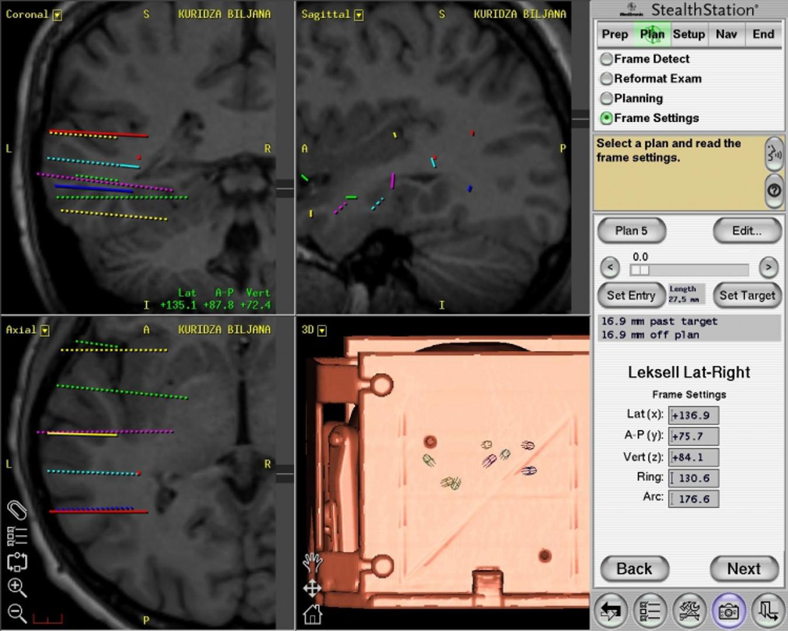Select the Reformat Exam radio button
The image size is (788, 631).
pyautogui.click(x=607, y=79)
